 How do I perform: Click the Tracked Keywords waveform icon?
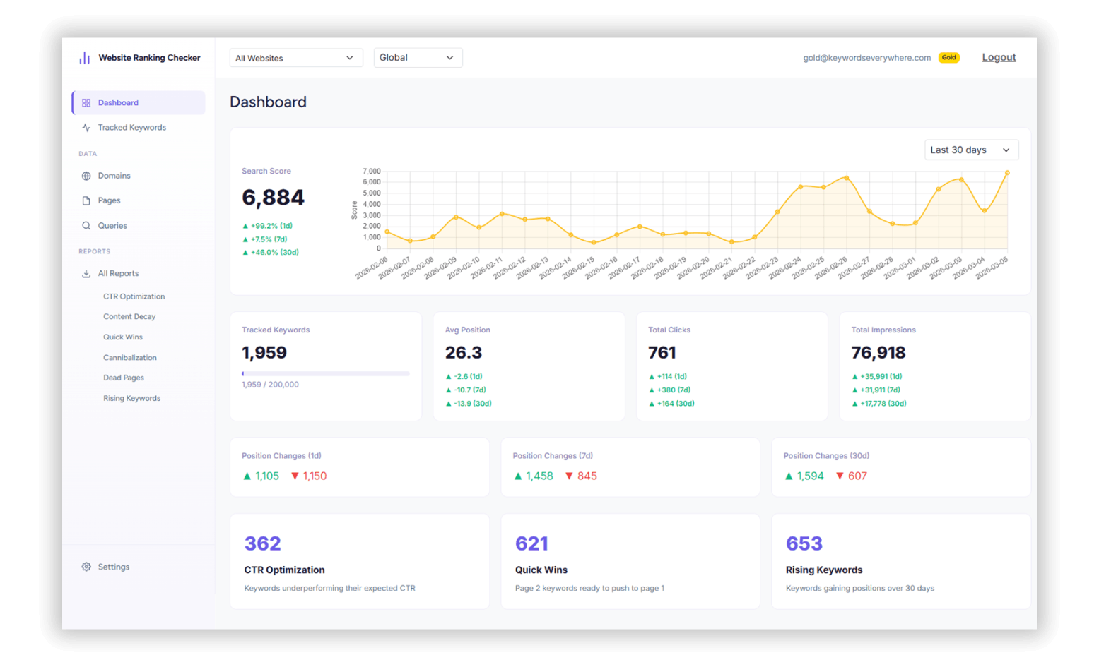tap(86, 127)
